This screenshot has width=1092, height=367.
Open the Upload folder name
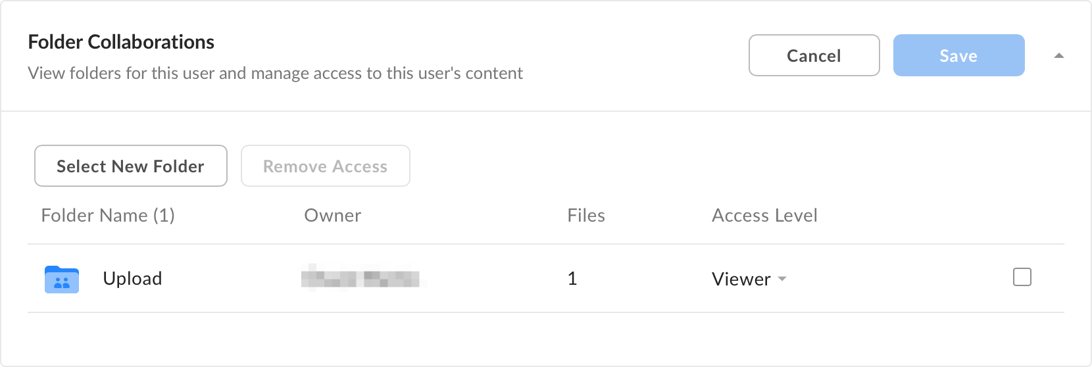pos(132,278)
